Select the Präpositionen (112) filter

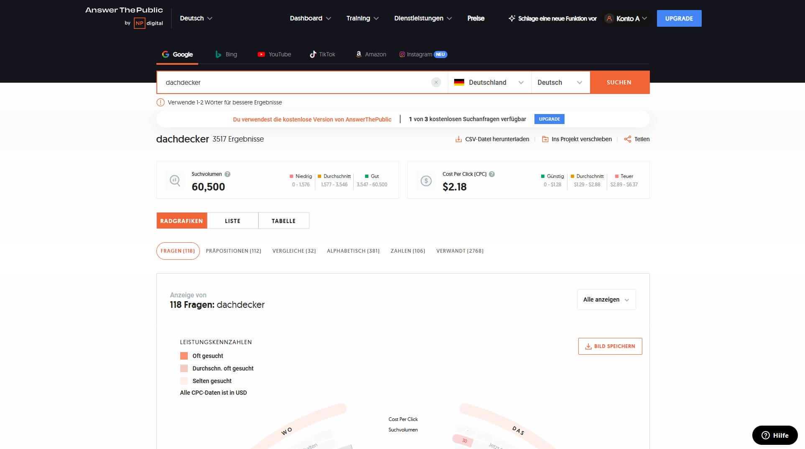[x=233, y=251]
